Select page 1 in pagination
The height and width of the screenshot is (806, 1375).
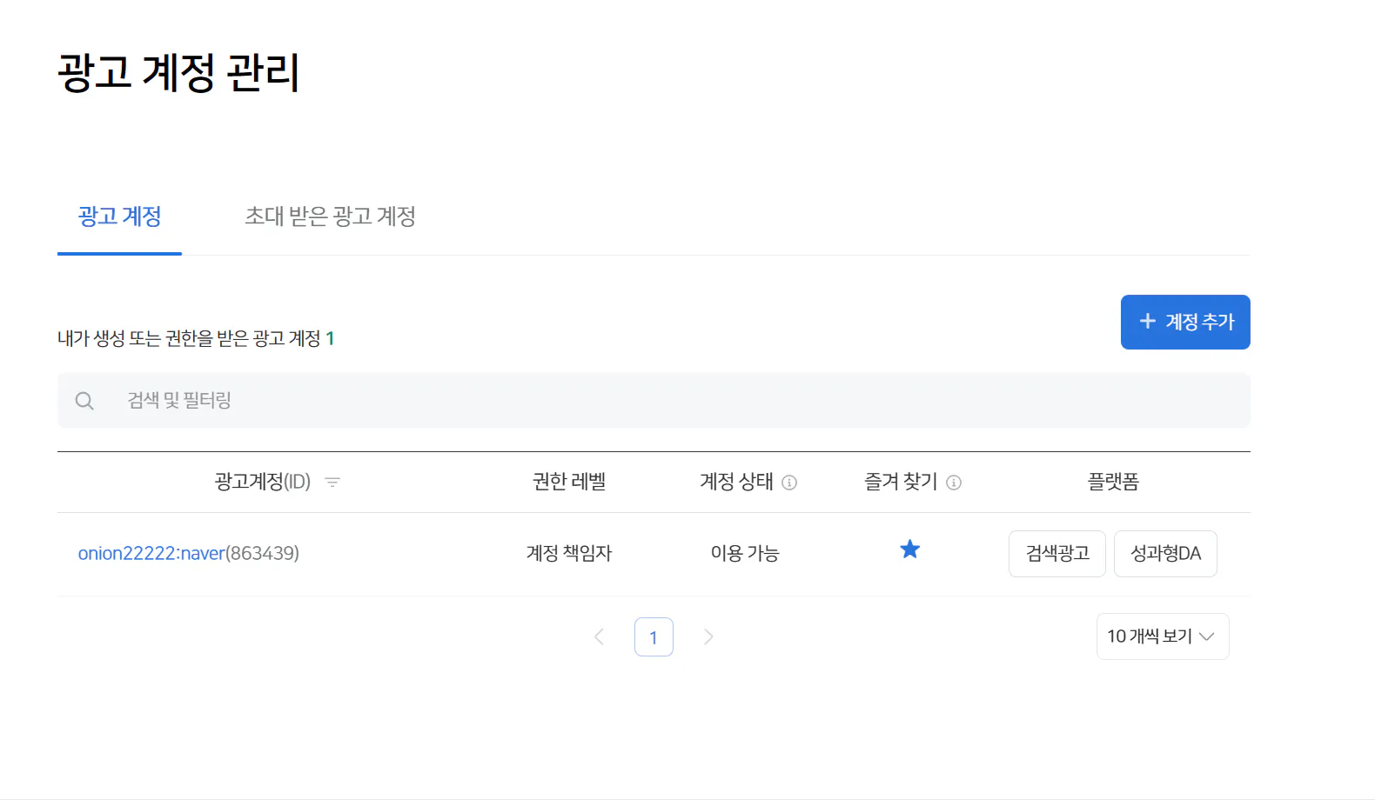[654, 637]
